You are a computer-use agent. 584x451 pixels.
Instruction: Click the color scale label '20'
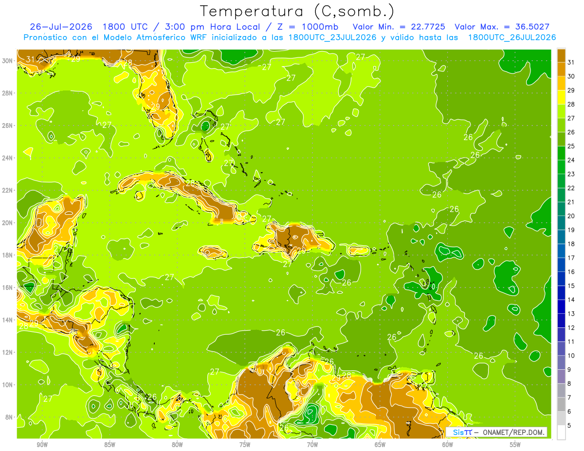click(571, 216)
